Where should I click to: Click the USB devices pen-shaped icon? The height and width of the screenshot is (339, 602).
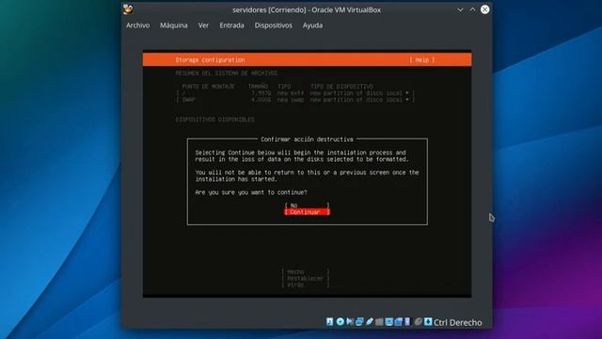[370, 322]
